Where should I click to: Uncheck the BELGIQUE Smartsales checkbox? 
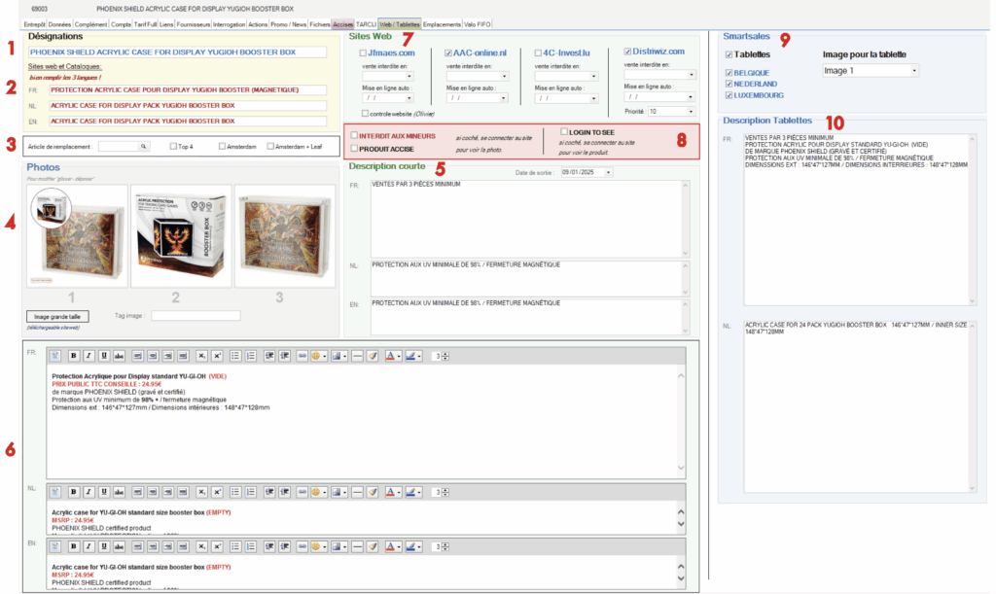(729, 73)
